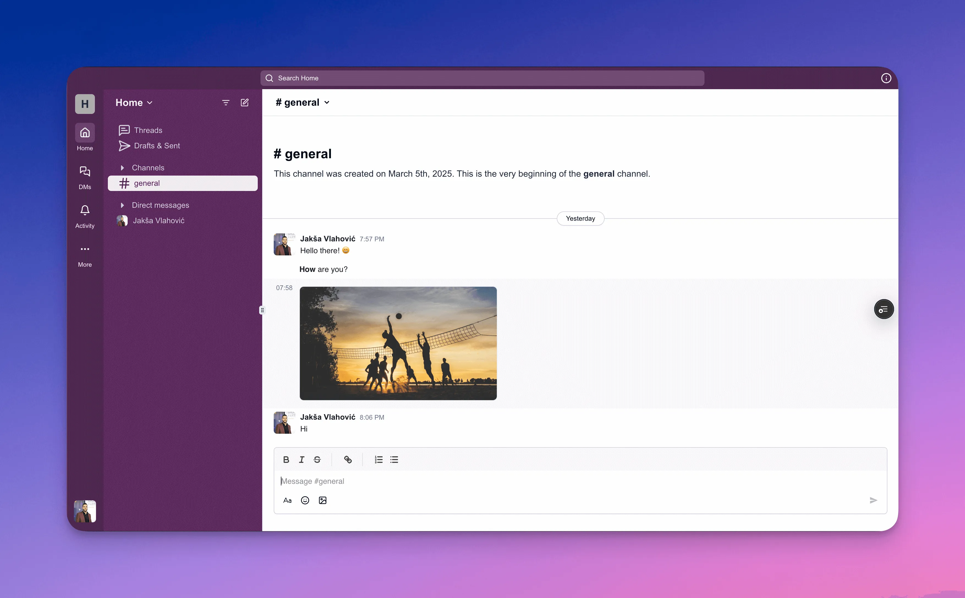Image resolution: width=965 pixels, height=598 pixels.
Task: Click the compose new message icon
Action: (245, 102)
